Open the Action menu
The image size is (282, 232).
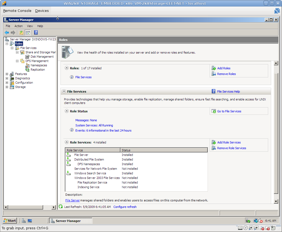18,26
